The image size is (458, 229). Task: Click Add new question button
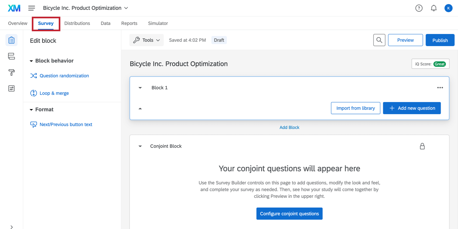click(x=412, y=108)
